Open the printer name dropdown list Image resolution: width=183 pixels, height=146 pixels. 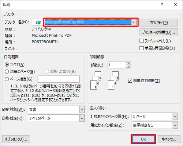134,22
